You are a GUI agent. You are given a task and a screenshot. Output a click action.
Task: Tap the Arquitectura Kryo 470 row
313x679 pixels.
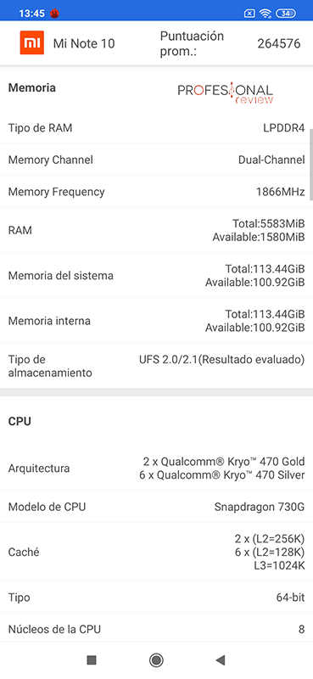pos(156,469)
